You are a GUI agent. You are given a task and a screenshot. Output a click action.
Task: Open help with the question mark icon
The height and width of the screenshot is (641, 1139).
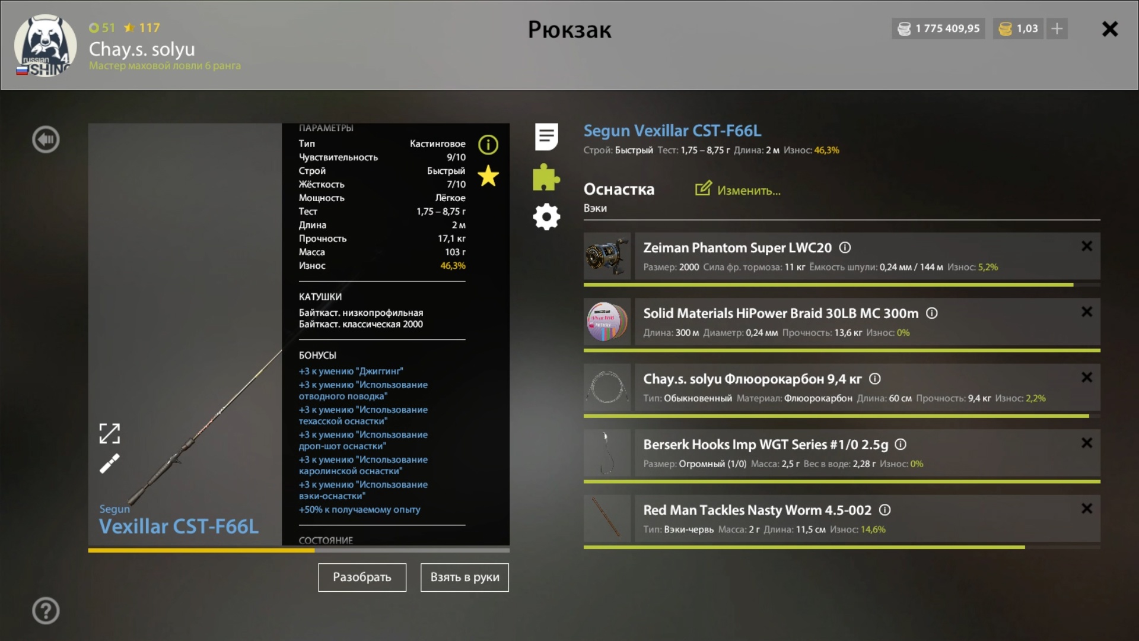(46, 610)
